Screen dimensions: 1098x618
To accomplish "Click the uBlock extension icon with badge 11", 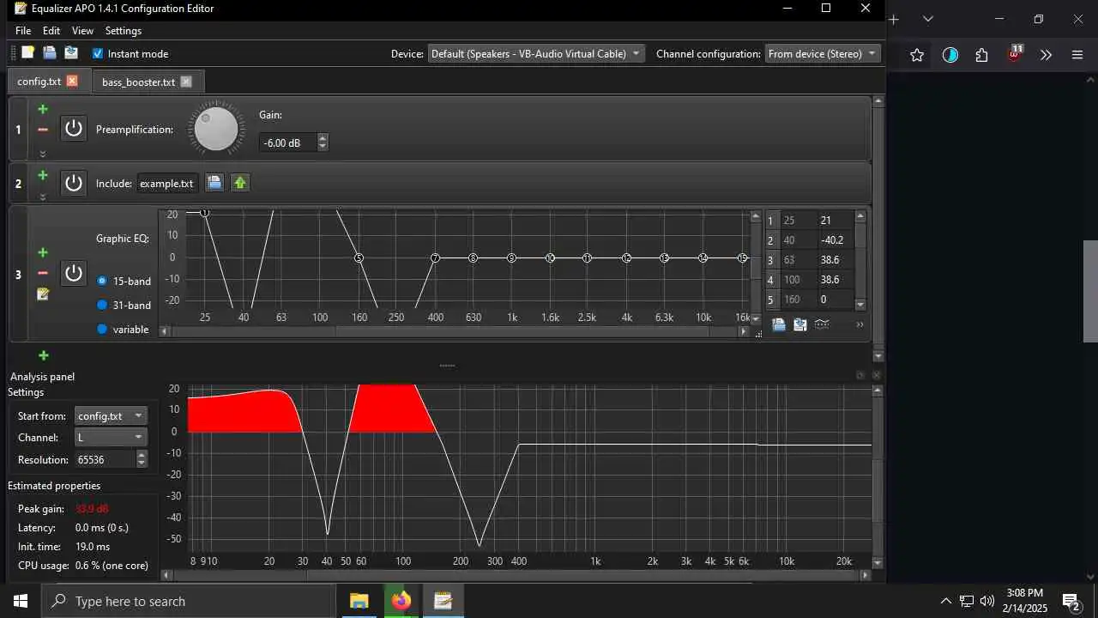I will 1015,53.
